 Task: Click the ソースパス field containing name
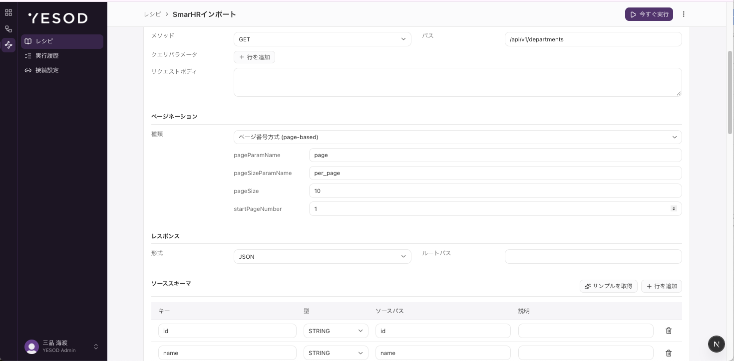[443, 353]
